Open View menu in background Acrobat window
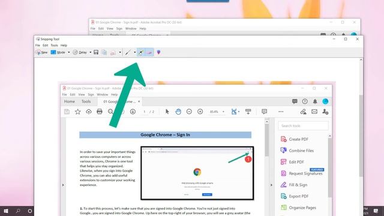The width and height of the screenshot is (384, 216). (x=110, y=29)
